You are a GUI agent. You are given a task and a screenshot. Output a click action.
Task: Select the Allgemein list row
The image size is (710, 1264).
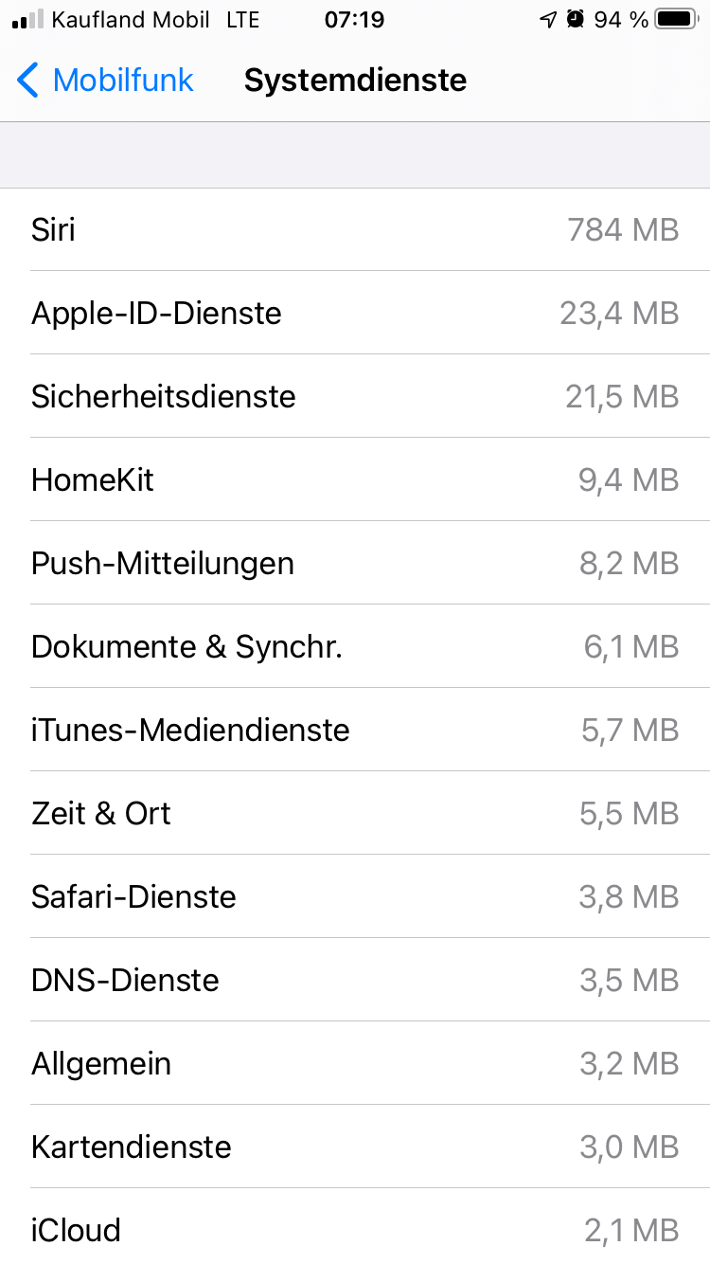pyautogui.click(x=355, y=1063)
